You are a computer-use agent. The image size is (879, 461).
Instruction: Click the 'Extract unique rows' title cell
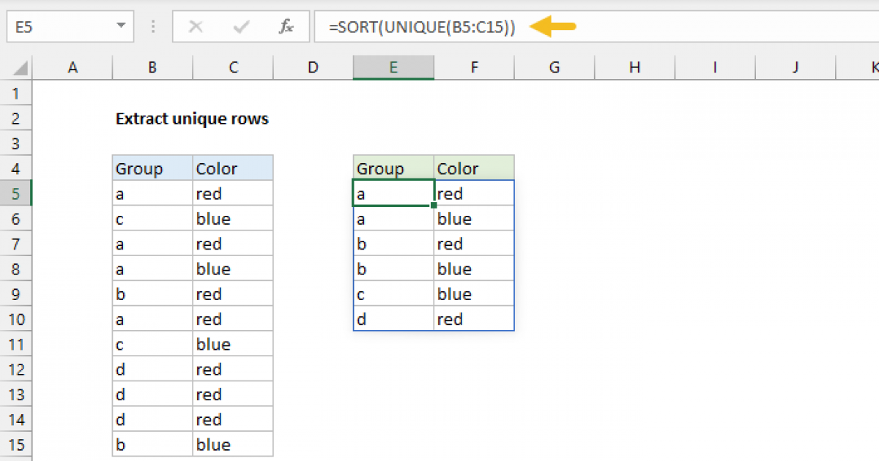point(192,118)
